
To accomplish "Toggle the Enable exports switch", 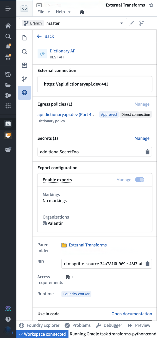I will click(140, 180).
